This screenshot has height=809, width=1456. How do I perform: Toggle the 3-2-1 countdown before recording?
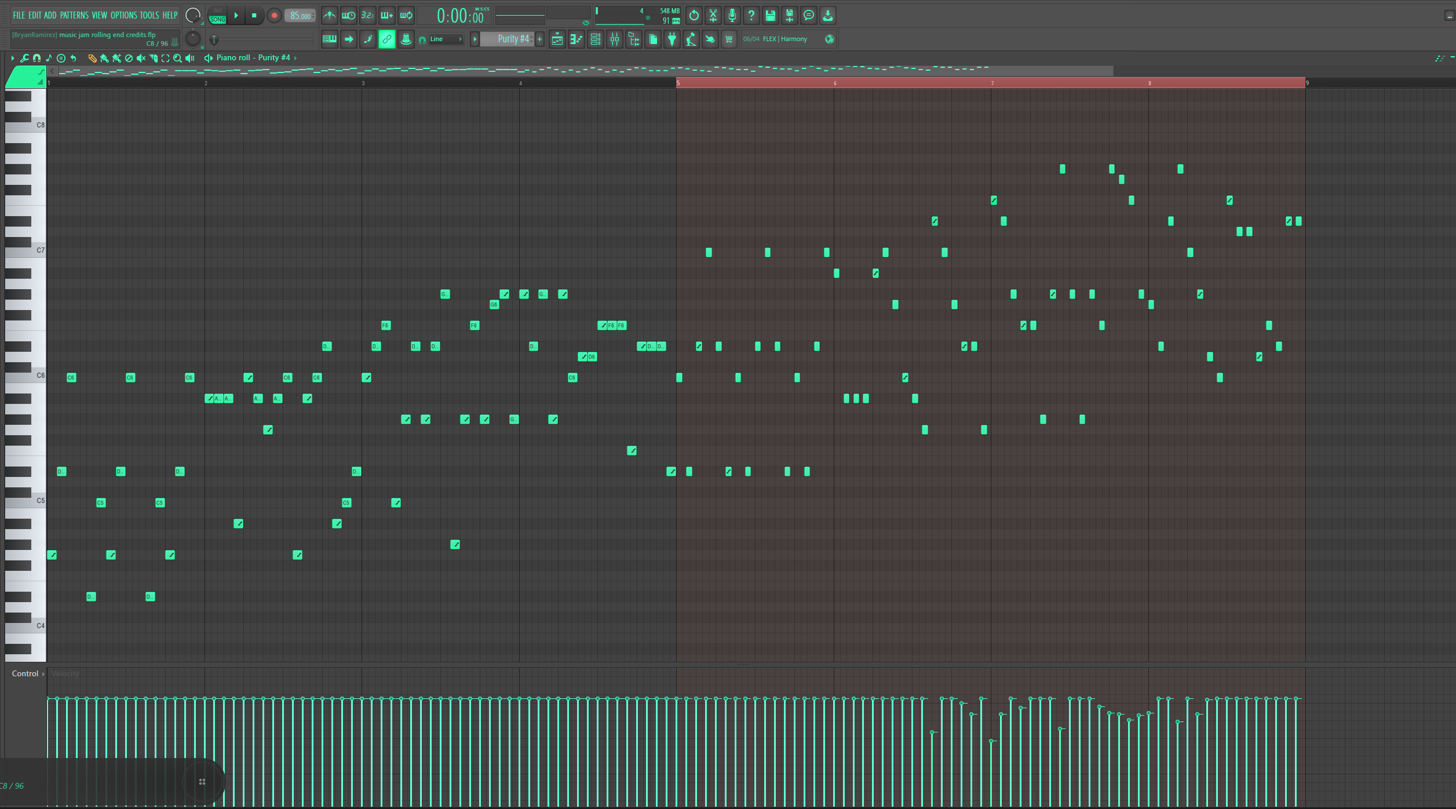tap(368, 16)
